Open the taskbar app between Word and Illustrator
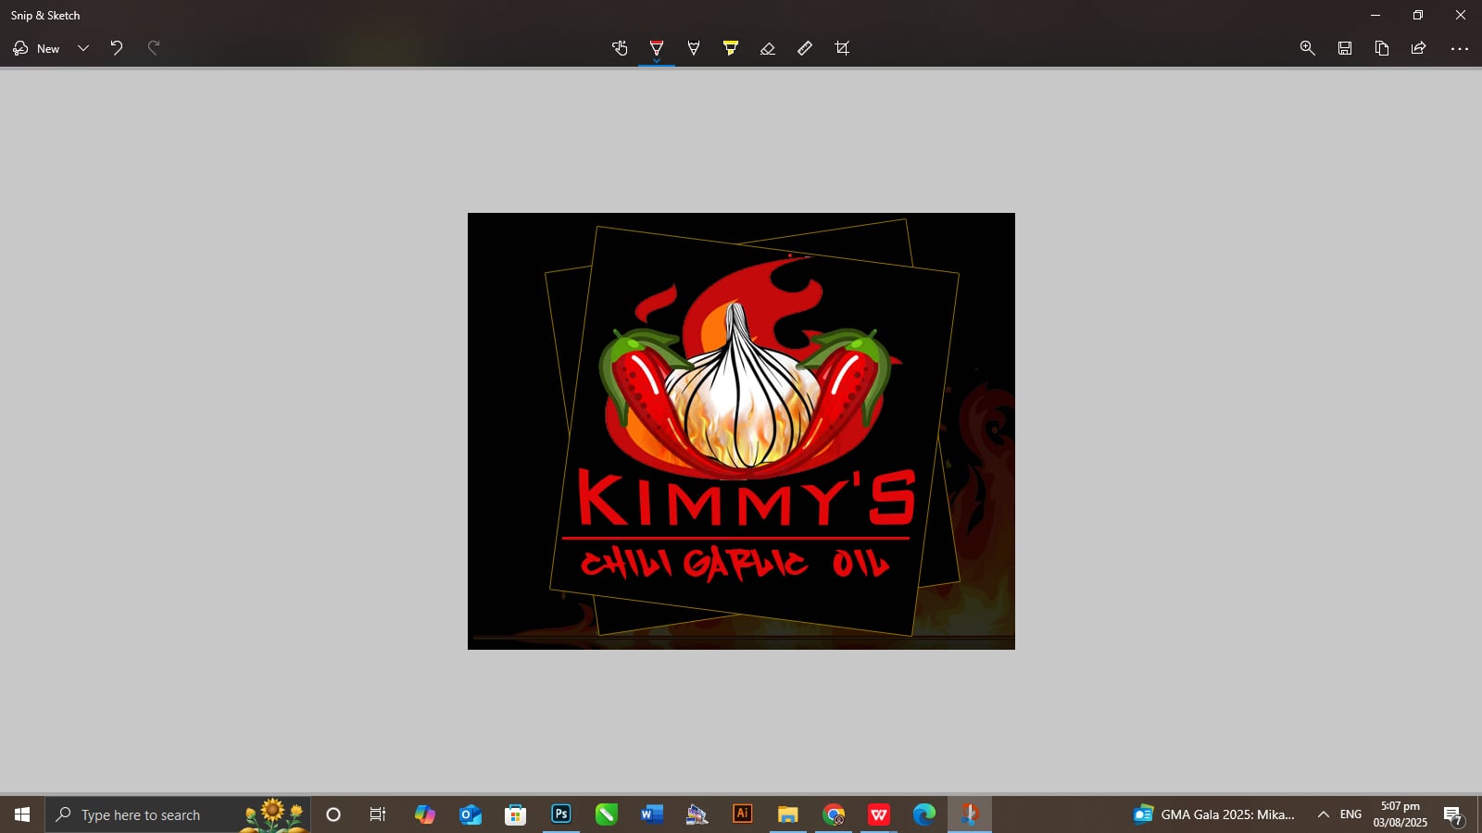 pyautogui.click(x=697, y=814)
